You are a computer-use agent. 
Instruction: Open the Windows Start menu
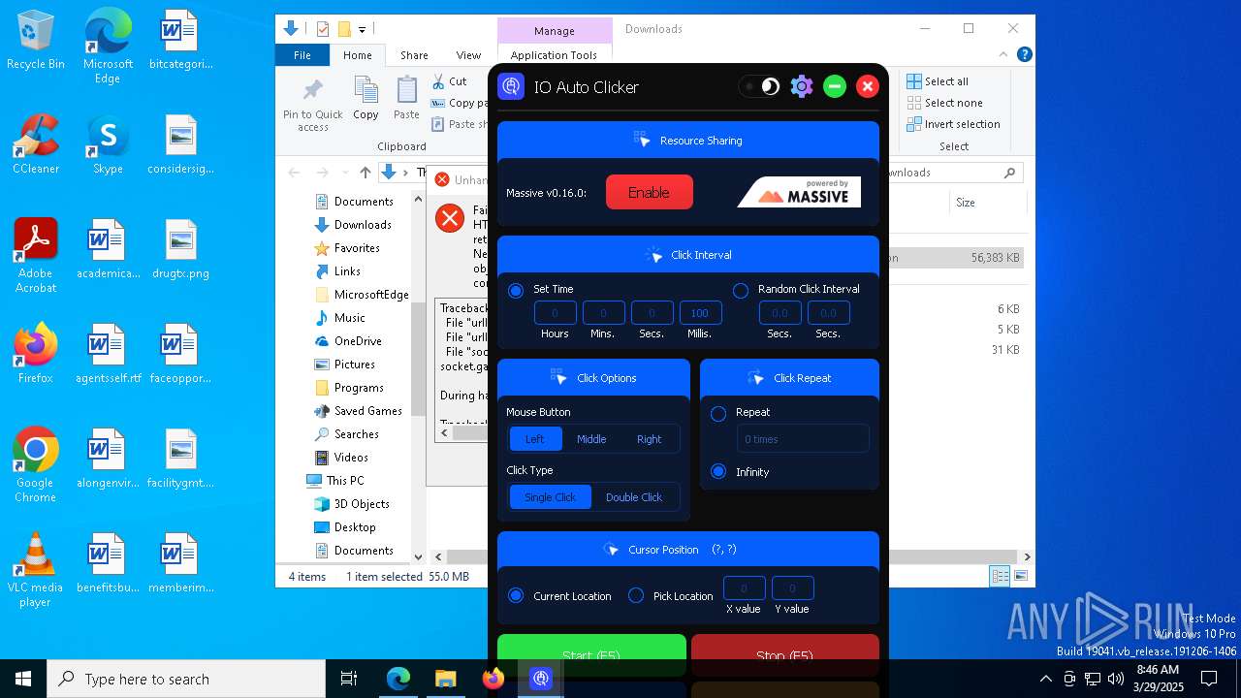point(23,679)
